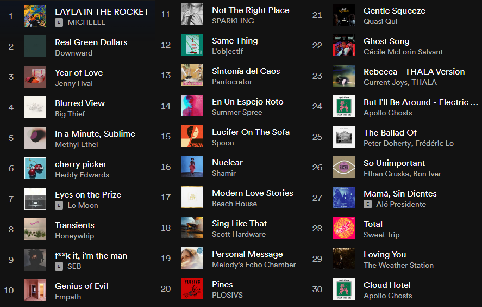
Task: Click the Lucifer On The Sofa album cover
Action: click(x=192, y=137)
